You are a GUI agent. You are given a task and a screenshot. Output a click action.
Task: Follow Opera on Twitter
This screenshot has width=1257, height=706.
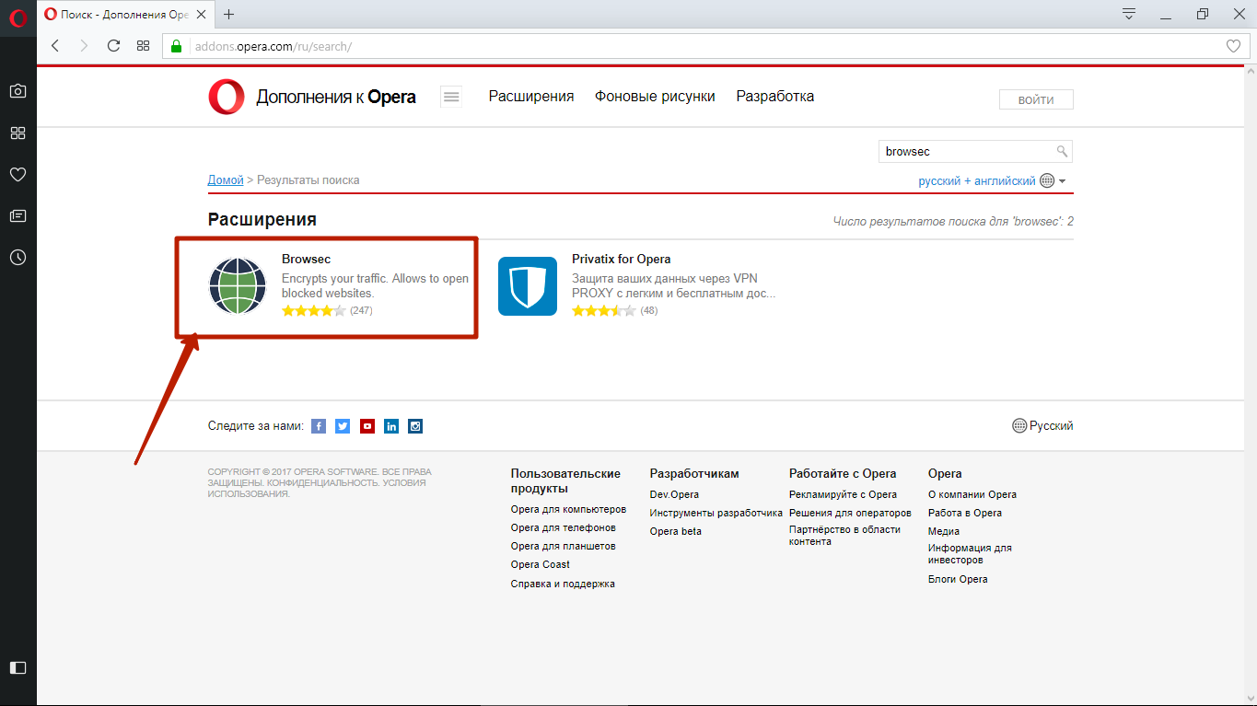point(343,426)
